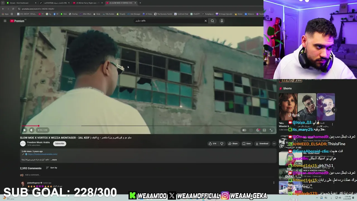357x201 pixels.
Task: Play the paused YouTube video
Action: click(x=25, y=130)
